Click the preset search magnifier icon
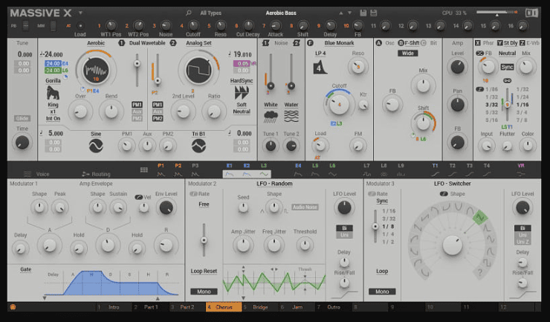 tap(188, 13)
